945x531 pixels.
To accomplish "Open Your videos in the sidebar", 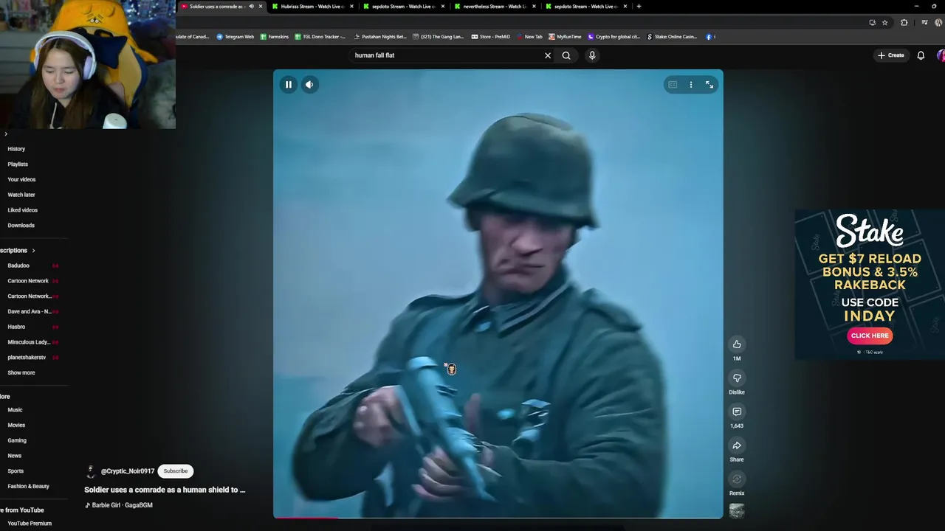I will (21, 179).
